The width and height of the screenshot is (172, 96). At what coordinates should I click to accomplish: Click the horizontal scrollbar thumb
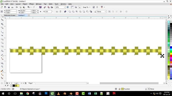pyautogui.click(x=129, y=83)
